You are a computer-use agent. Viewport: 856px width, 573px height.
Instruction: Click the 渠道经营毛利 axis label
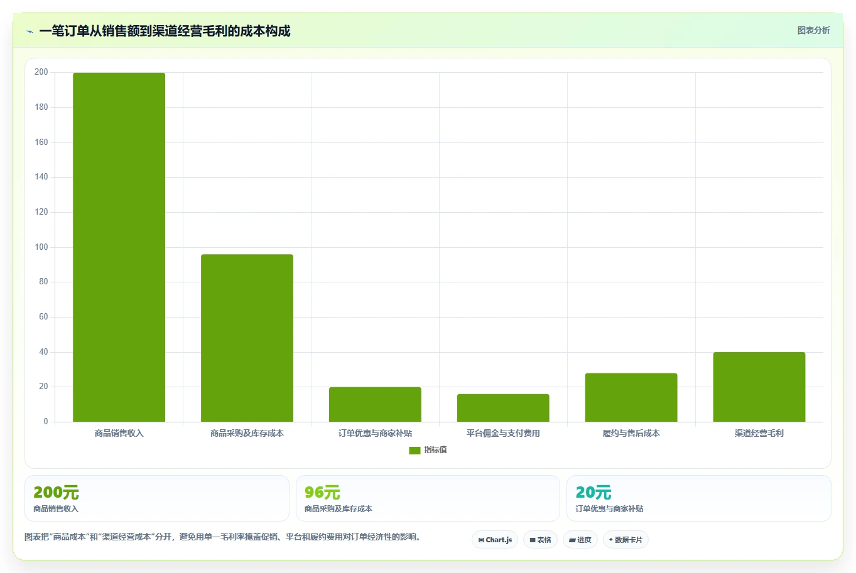tap(759, 433)
